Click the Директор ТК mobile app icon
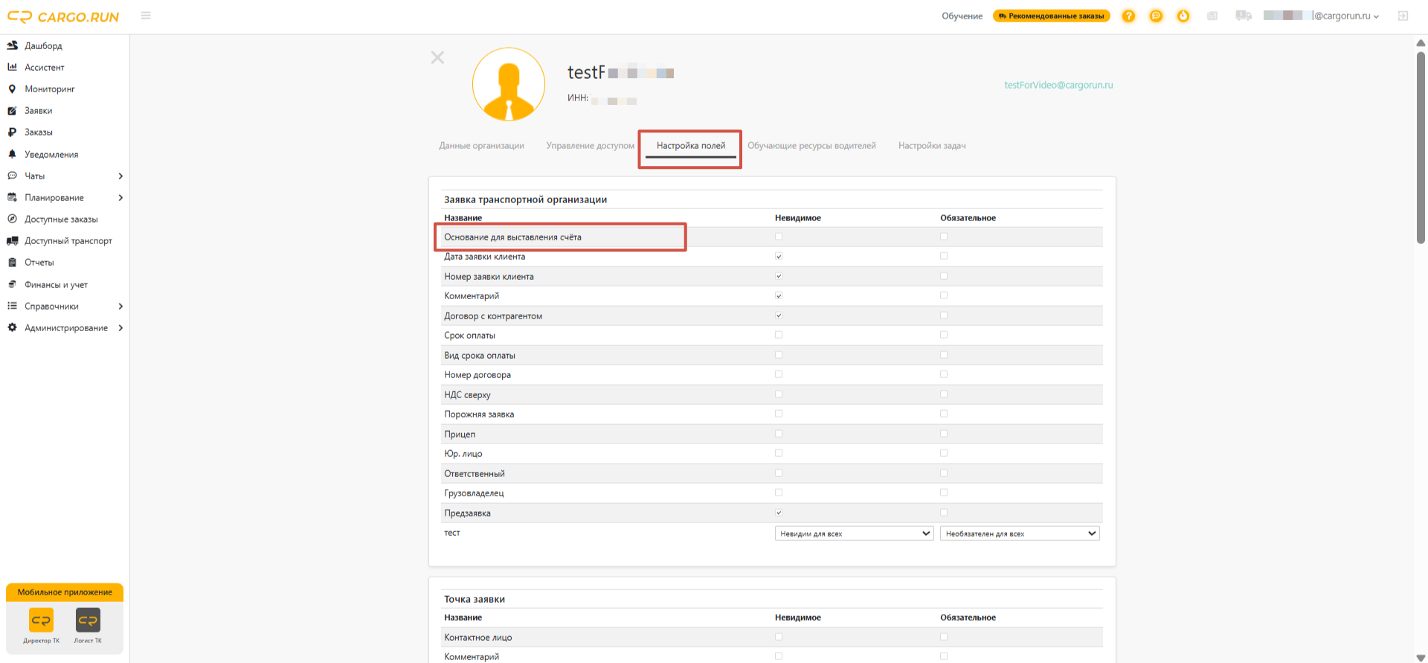This screenshot has height=663, width=1428. pos(41,620)
